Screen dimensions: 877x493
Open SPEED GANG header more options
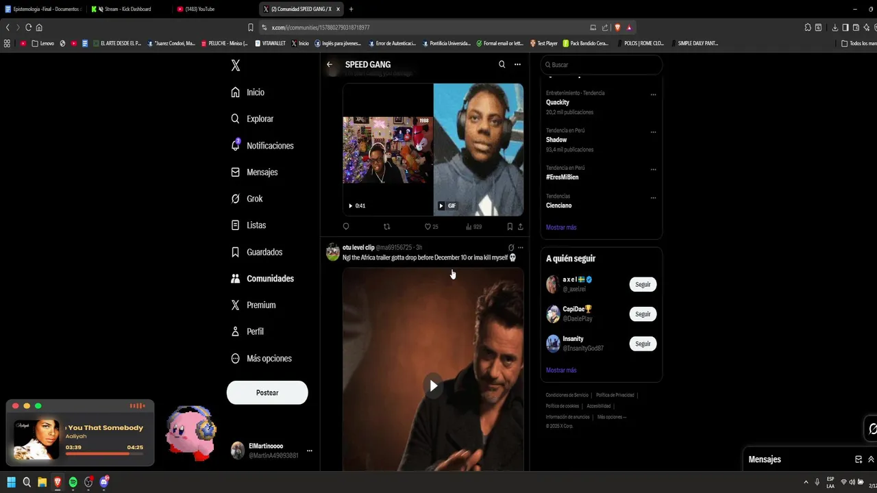coord(517,64)
